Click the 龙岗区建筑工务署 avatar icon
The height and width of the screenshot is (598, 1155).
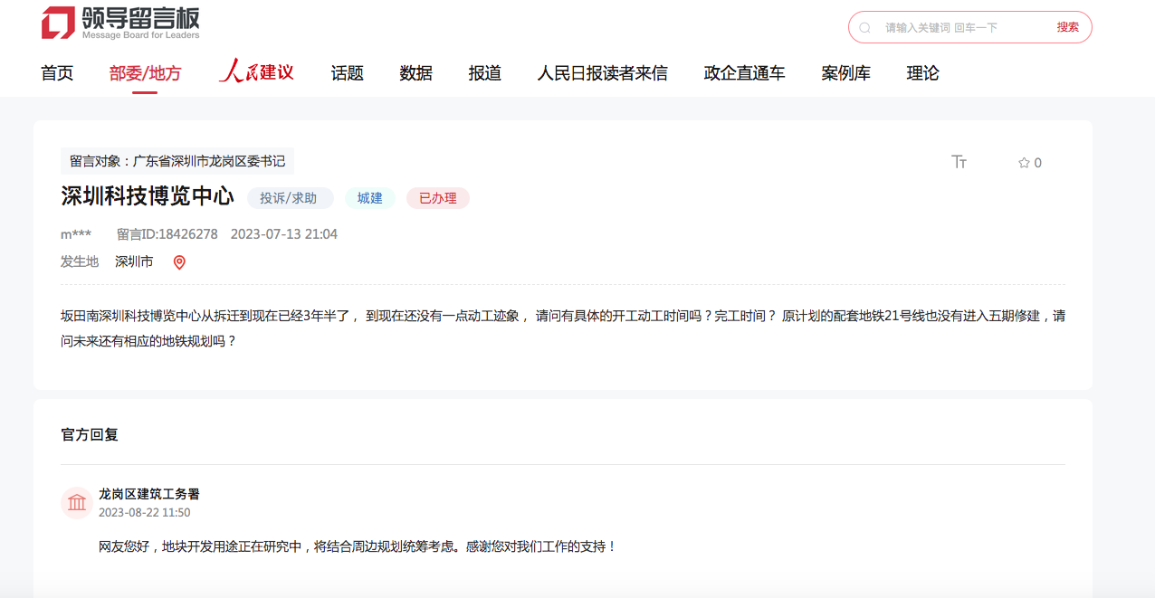pyautogui.click(x=77, y=503)
